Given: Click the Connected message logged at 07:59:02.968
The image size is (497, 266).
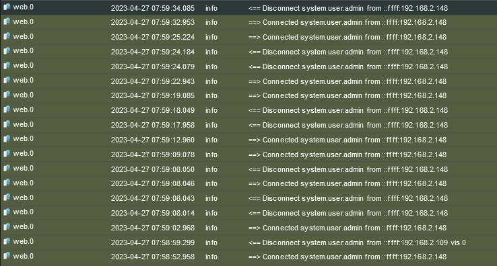Looking at the screenshot, I should pyautogui.click(x=347, y=228).
